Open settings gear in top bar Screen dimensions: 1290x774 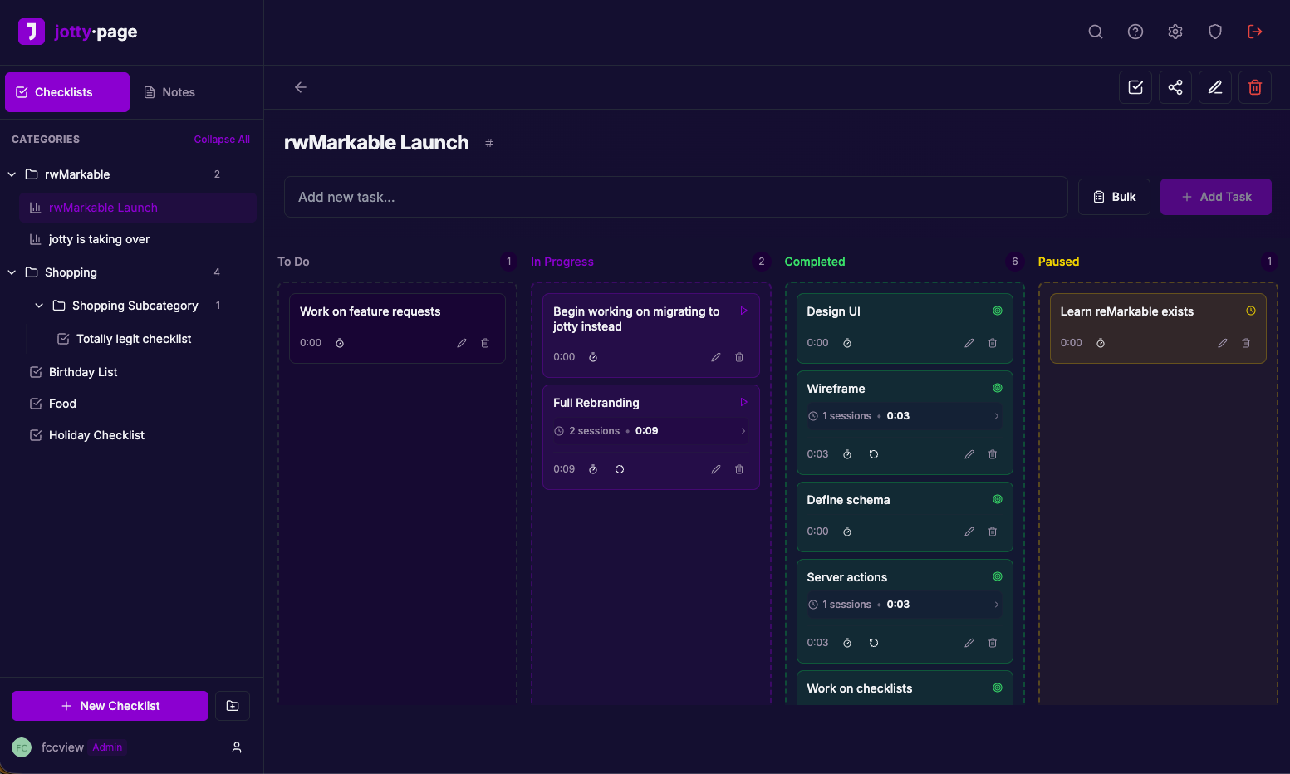click(1175, 32)
